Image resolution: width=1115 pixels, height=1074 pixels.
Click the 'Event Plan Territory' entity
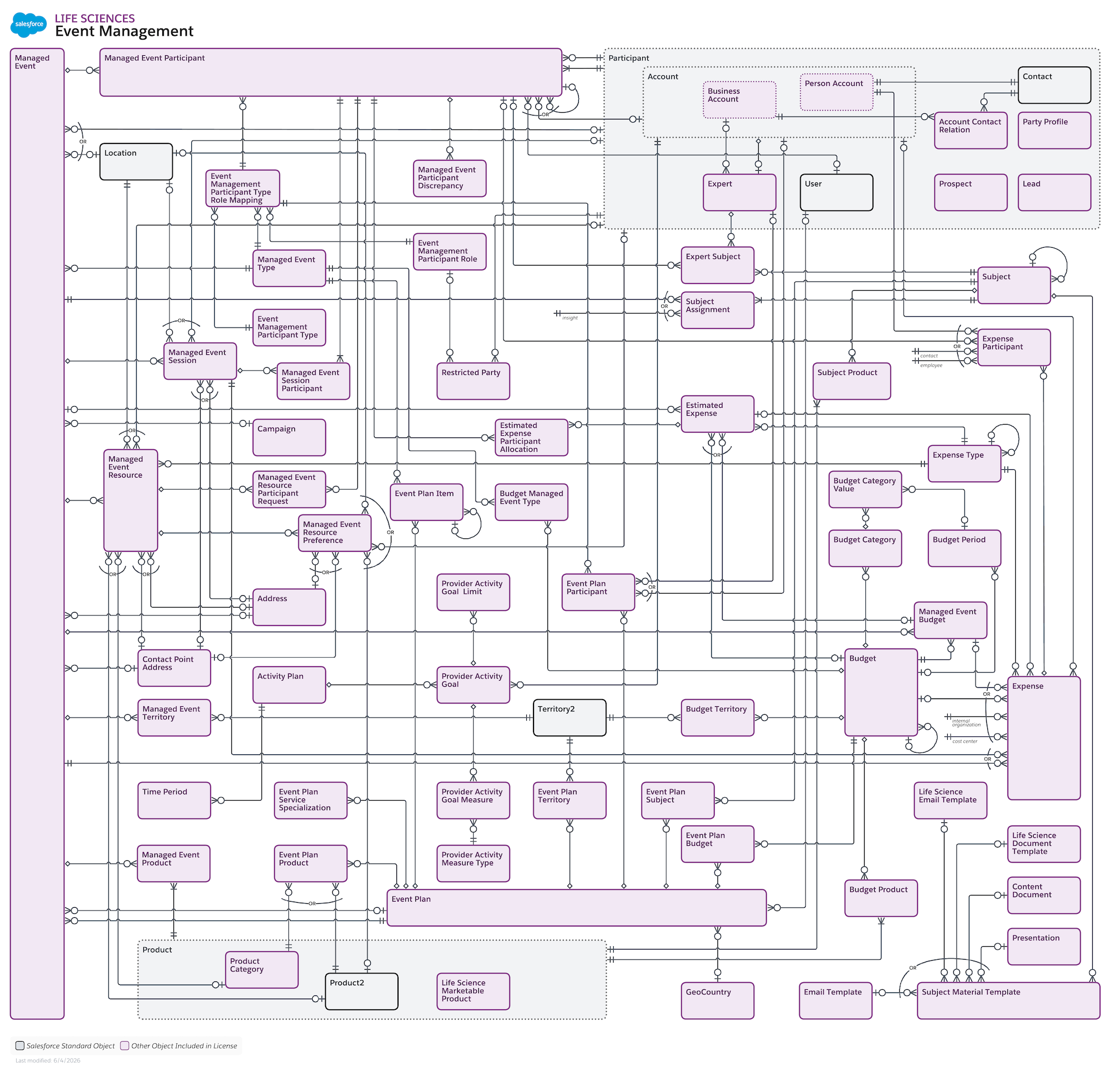(x=569, y=801)
